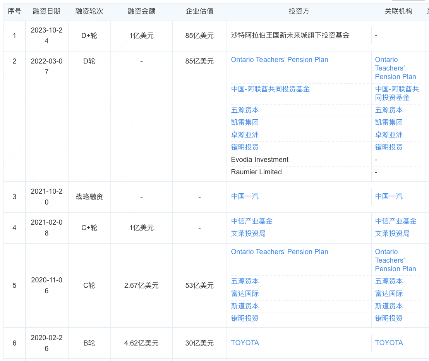Click the 融资日期 column header
The image size is (429, 361).
pos(46,11)
